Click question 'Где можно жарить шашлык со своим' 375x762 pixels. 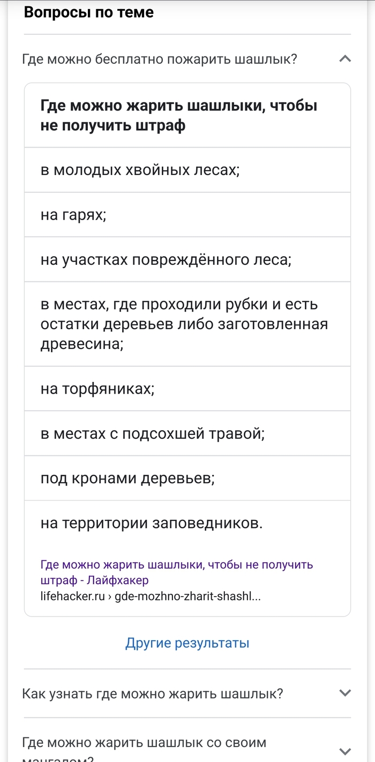144,743
